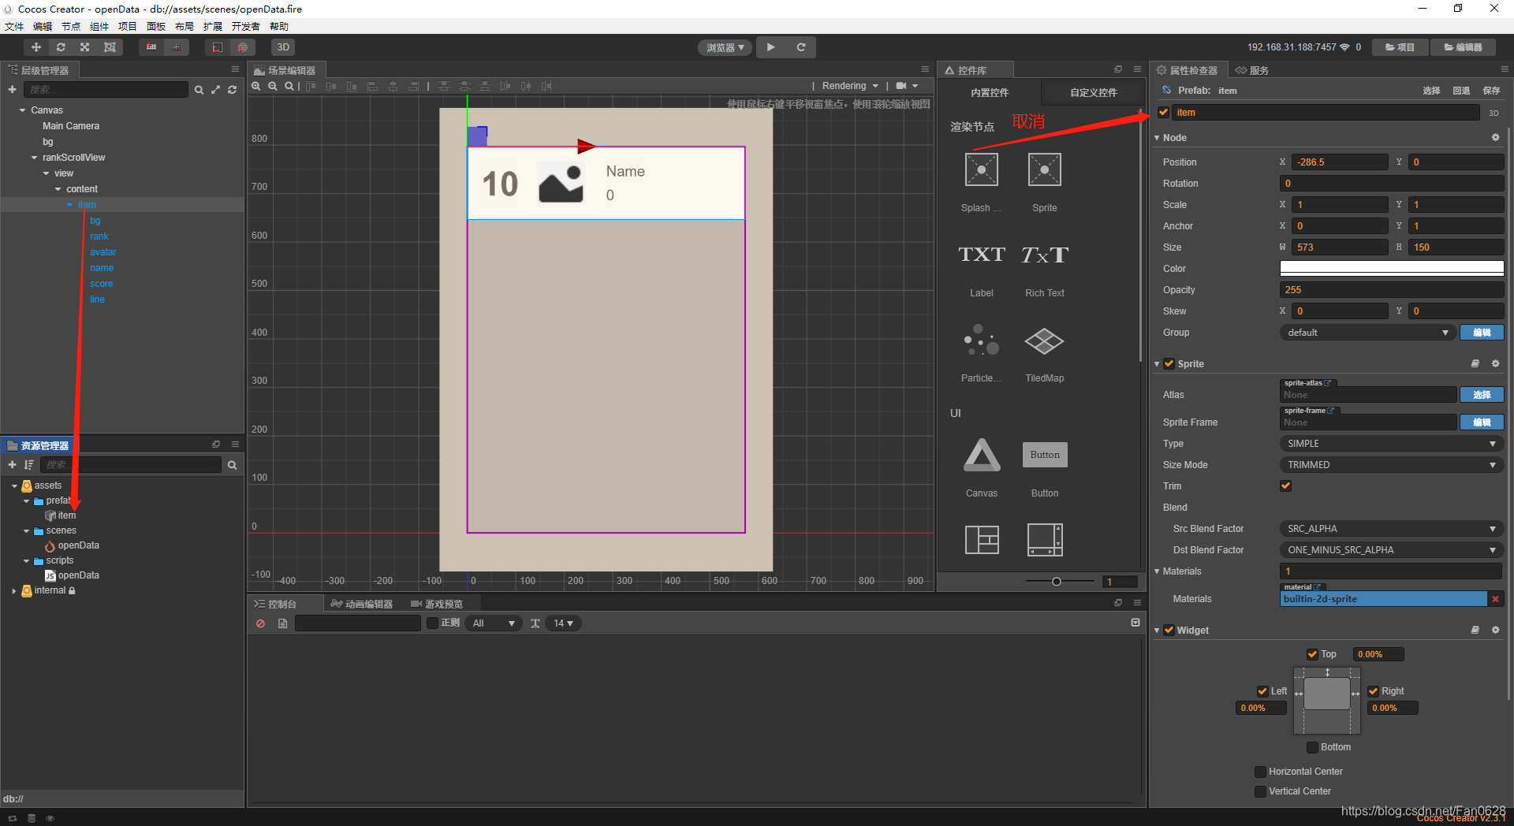Select the score child node
This screenshot has width=1514, height=826.
(x=101, y=284)
